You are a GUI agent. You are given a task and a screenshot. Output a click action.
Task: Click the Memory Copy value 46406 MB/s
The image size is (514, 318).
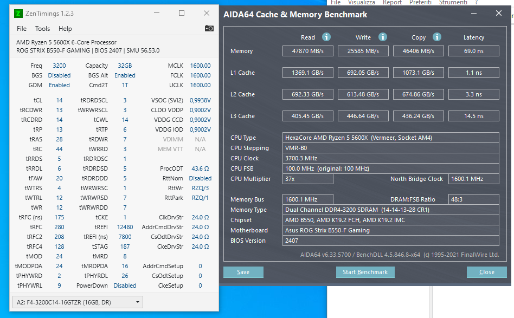(418, 51)
